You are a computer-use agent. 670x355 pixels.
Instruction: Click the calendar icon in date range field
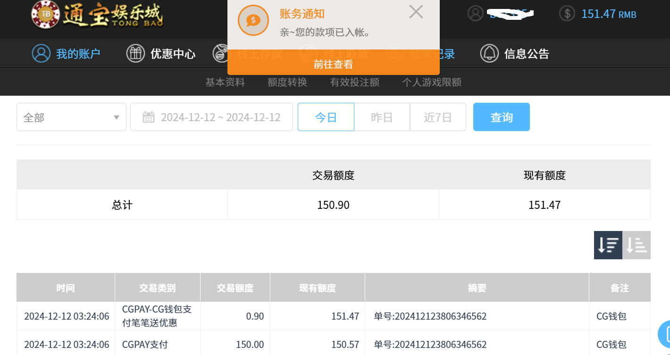point(150,116)
